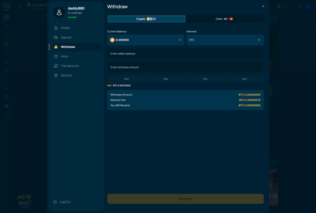Log out of the account
The height and width of the screenshot is (213, 316).
(62, 202)
